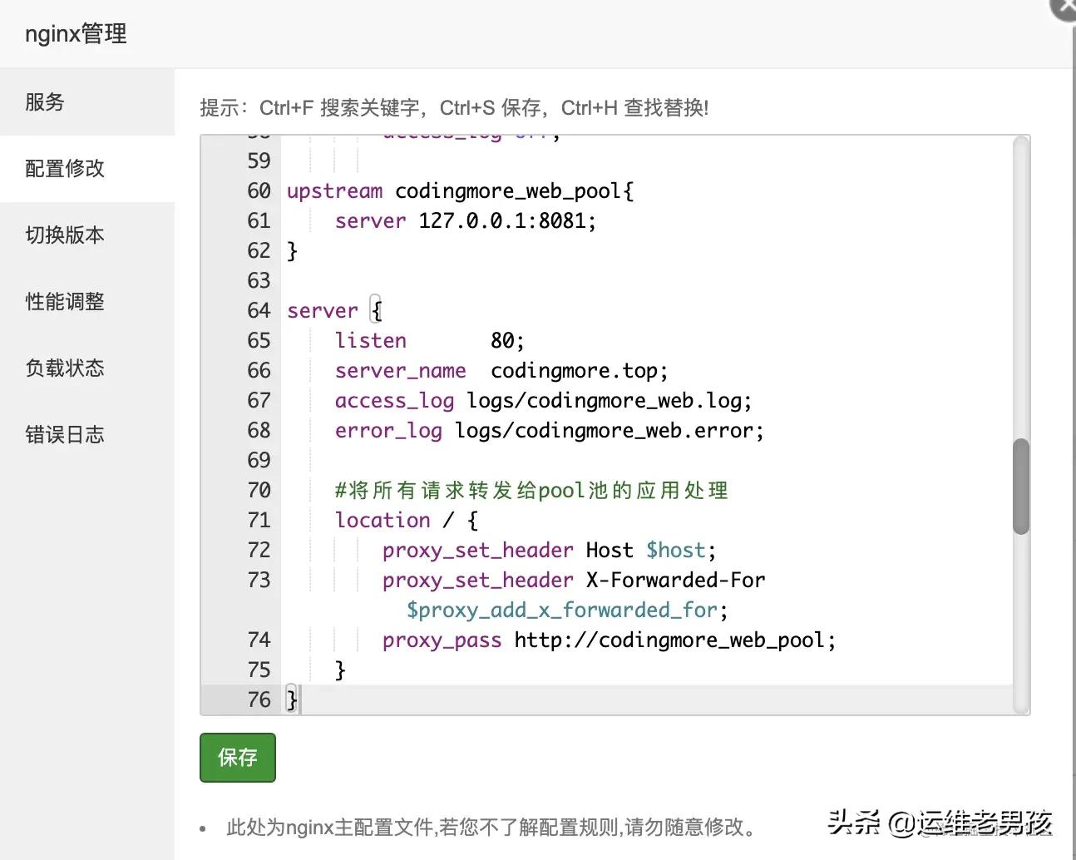Screen dimensions: 1076x860
Task: Click the listen 80 directive line
Action: coord(427,340)
